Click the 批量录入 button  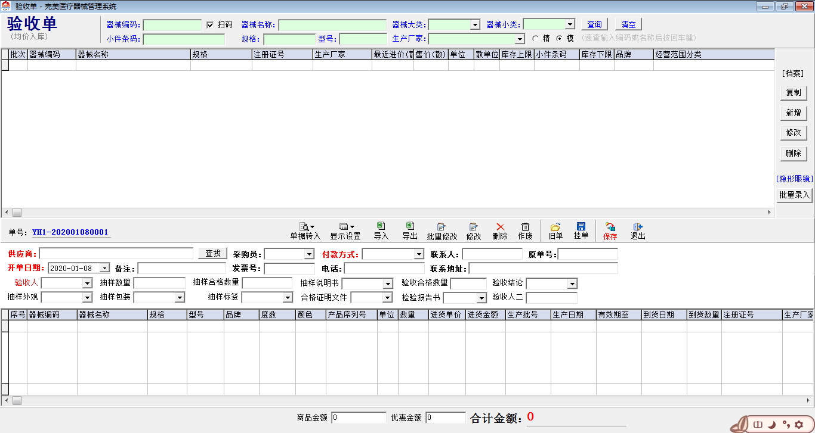tap(794, 195)
